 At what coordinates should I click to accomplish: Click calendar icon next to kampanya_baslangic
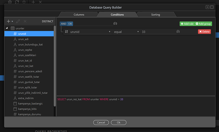tap(15, 104)
